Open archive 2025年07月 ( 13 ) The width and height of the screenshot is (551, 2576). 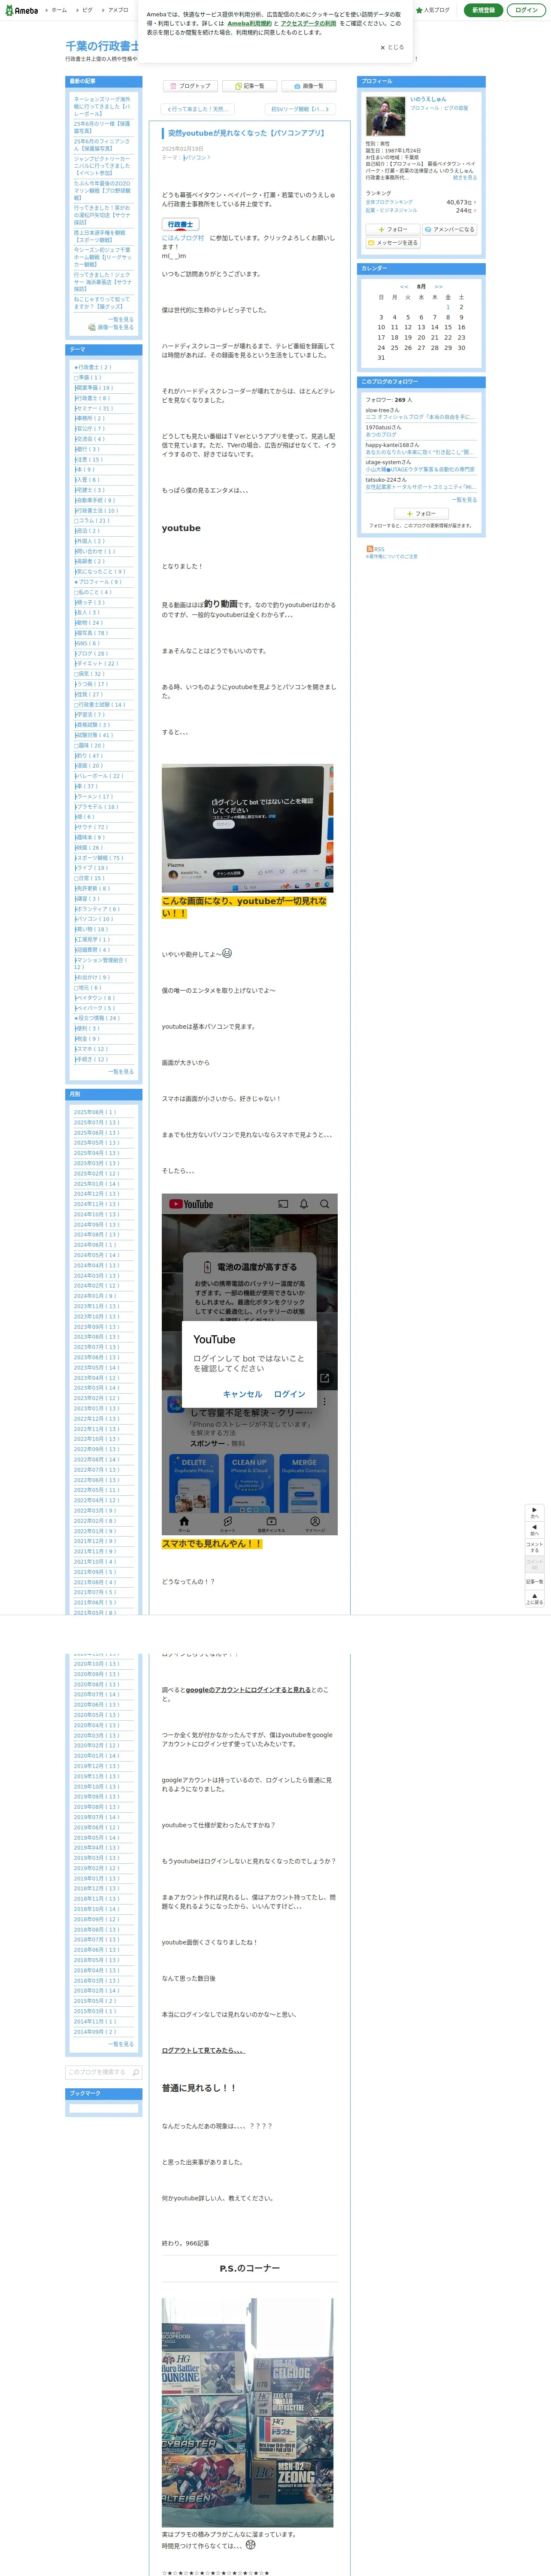pyautogui.click(x=96, y=1122)
